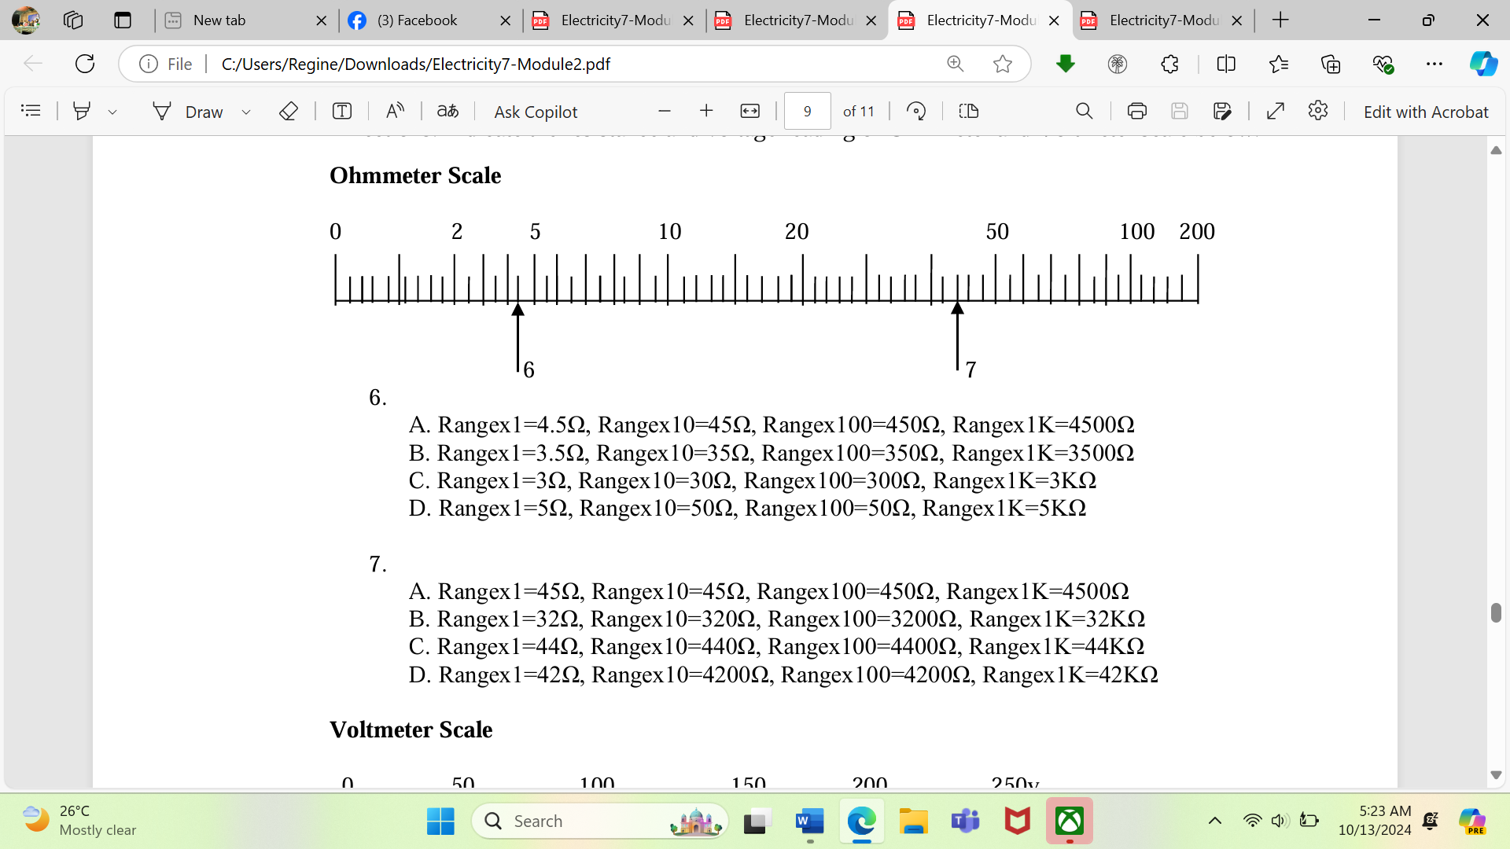Screen dimensions: 1510x849
Task: Activate the Draw tool
Action: coord(188,112)
